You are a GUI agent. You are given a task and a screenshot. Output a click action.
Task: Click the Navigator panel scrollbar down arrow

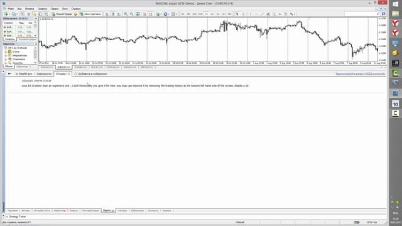click(x=35, y=63)
